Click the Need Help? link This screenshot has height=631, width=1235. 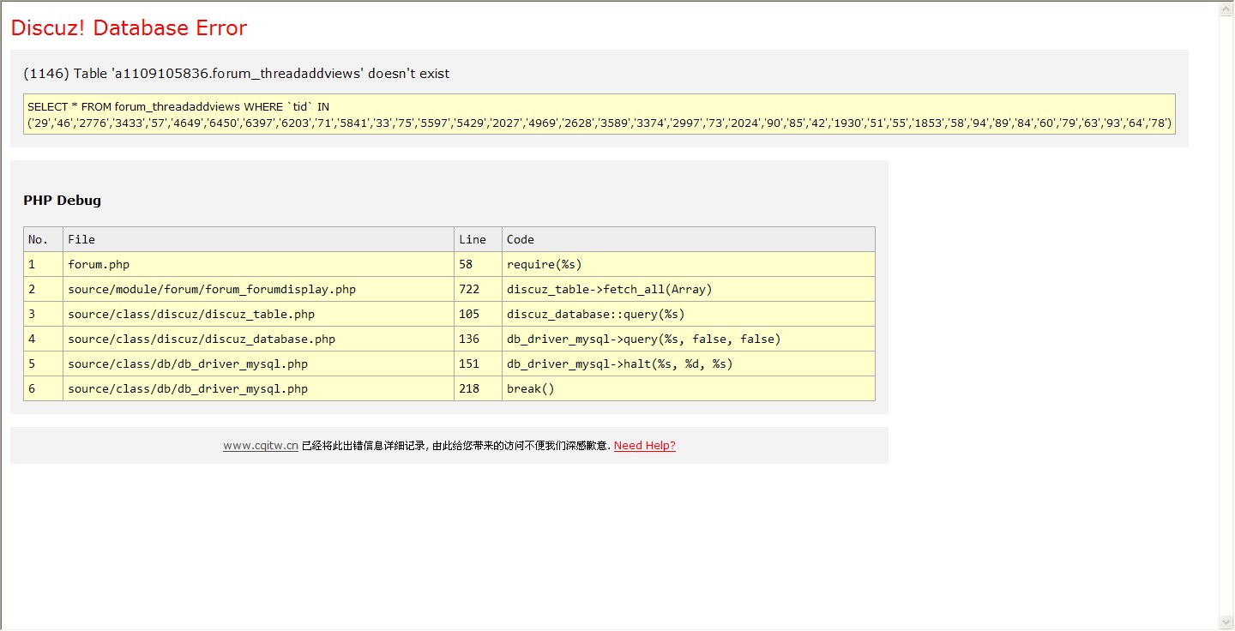pos(645,446)
